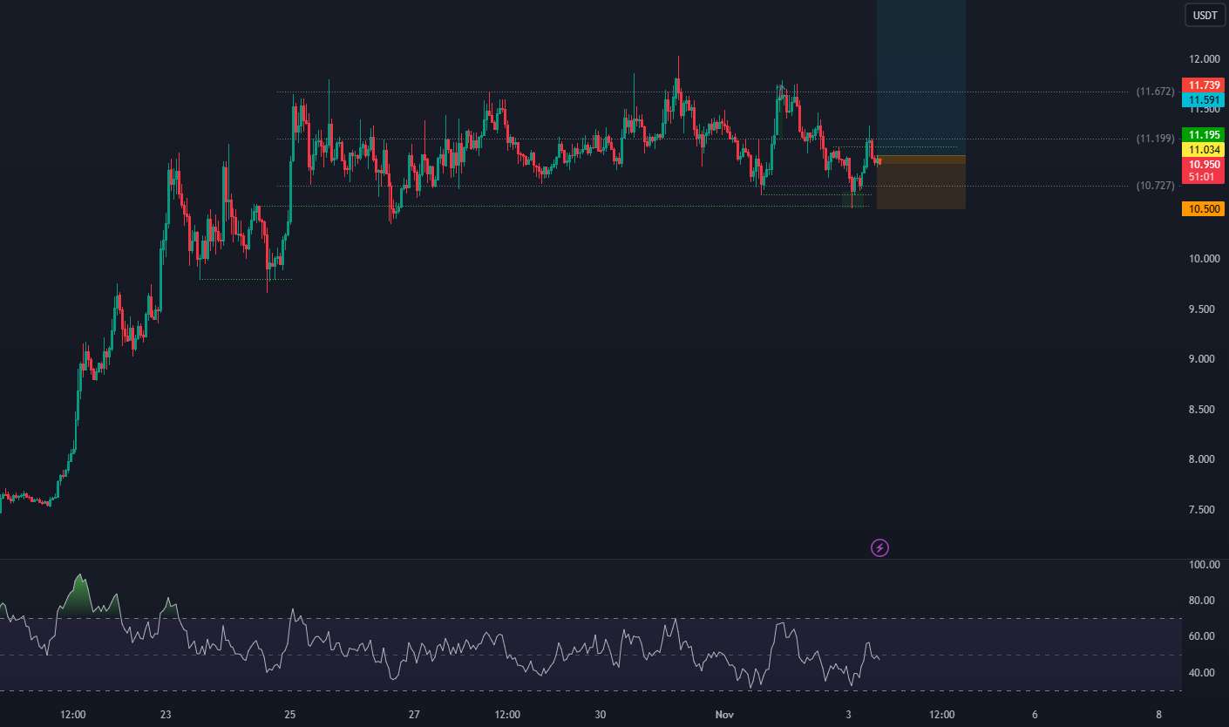Click the purple lightning event marker
The image size is (1229, 727).
880,547
